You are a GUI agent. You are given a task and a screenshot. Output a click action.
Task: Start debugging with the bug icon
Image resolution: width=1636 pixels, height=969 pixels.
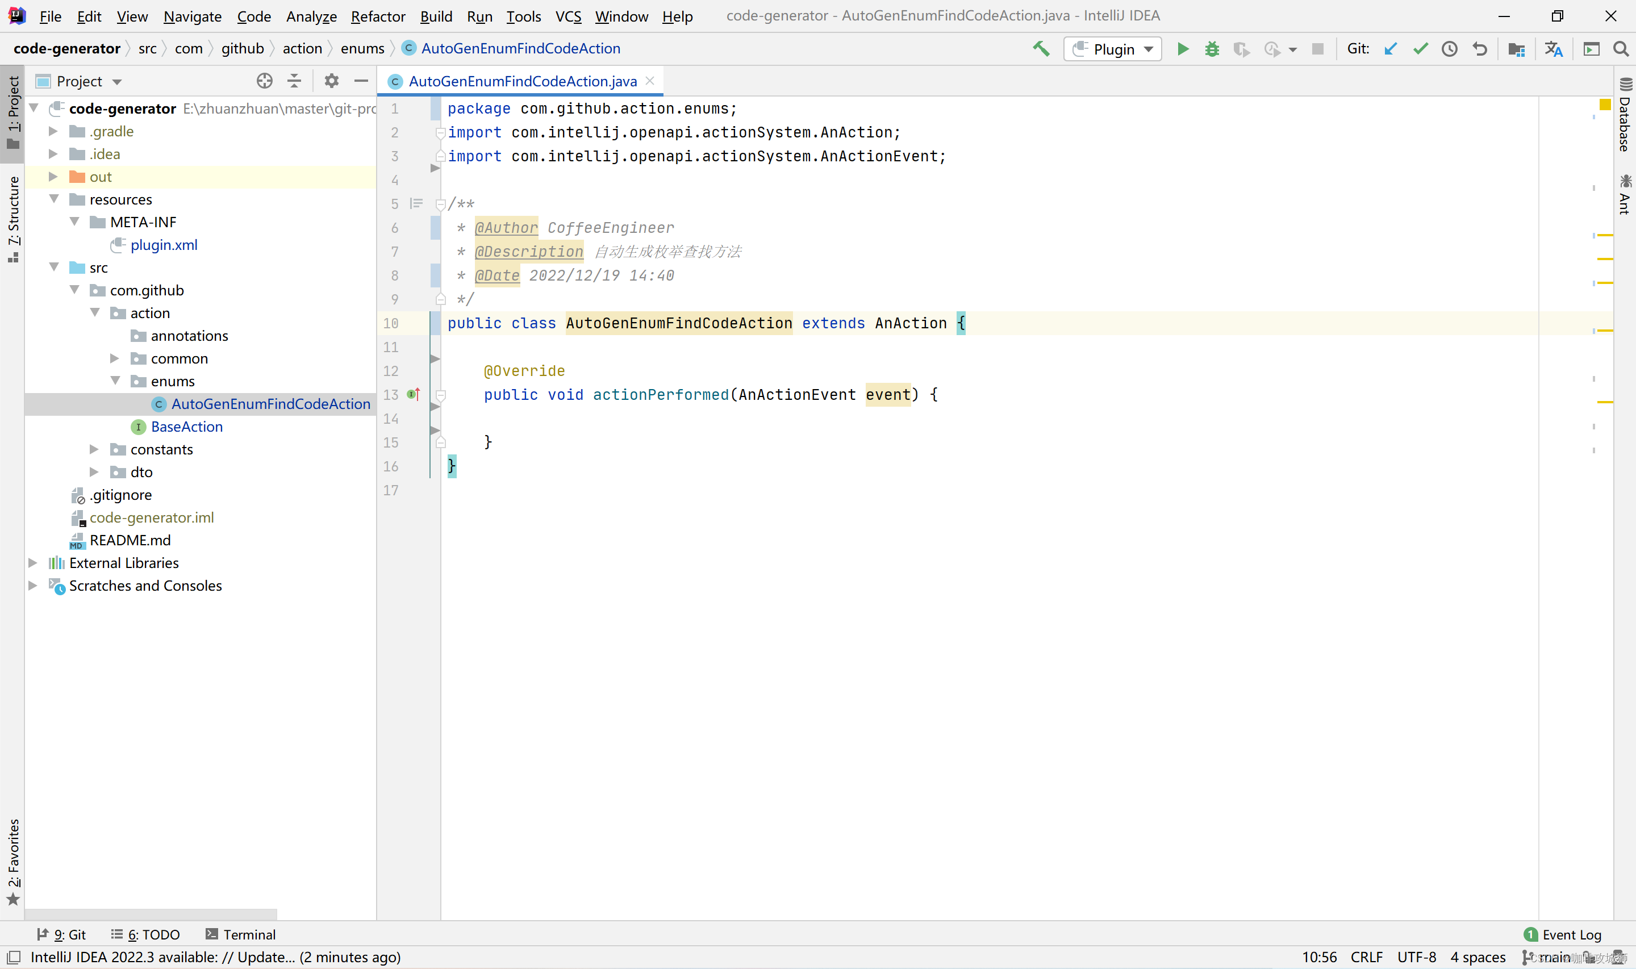click(x=1212, y=49)
